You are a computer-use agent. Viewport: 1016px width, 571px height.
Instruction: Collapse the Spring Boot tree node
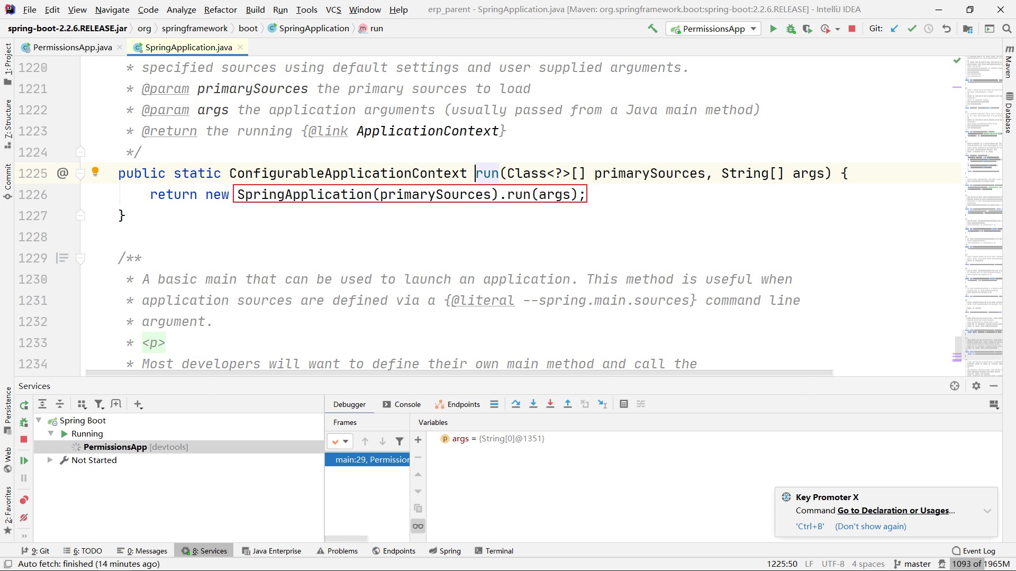click(39, 420)
